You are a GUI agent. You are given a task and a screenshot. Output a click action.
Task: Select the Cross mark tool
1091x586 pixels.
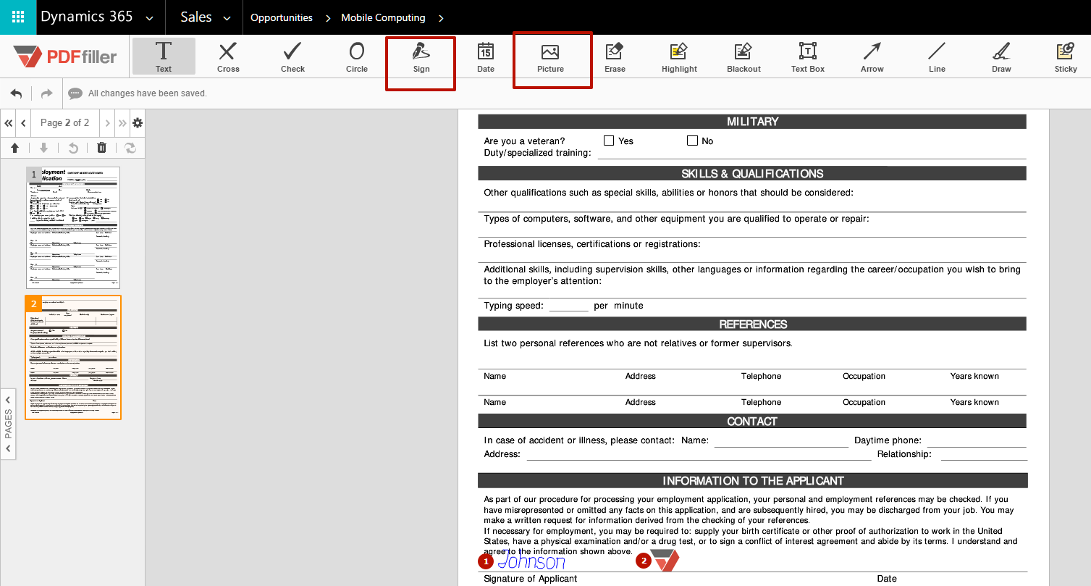pos(228,56)
